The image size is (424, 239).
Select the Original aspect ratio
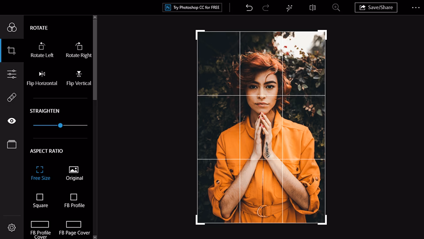pyautogui.click(x=74, y=173)
